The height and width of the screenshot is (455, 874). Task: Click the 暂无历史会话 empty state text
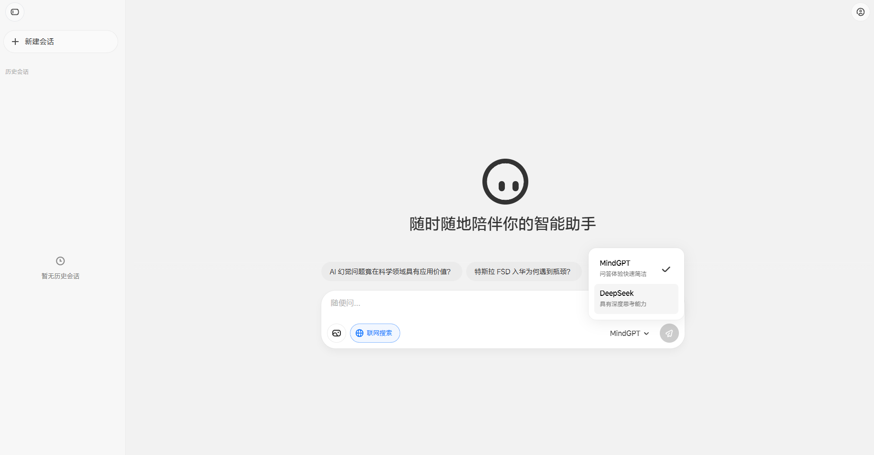60,276
